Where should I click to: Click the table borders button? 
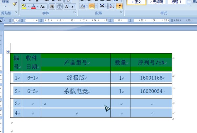point(92,6)
